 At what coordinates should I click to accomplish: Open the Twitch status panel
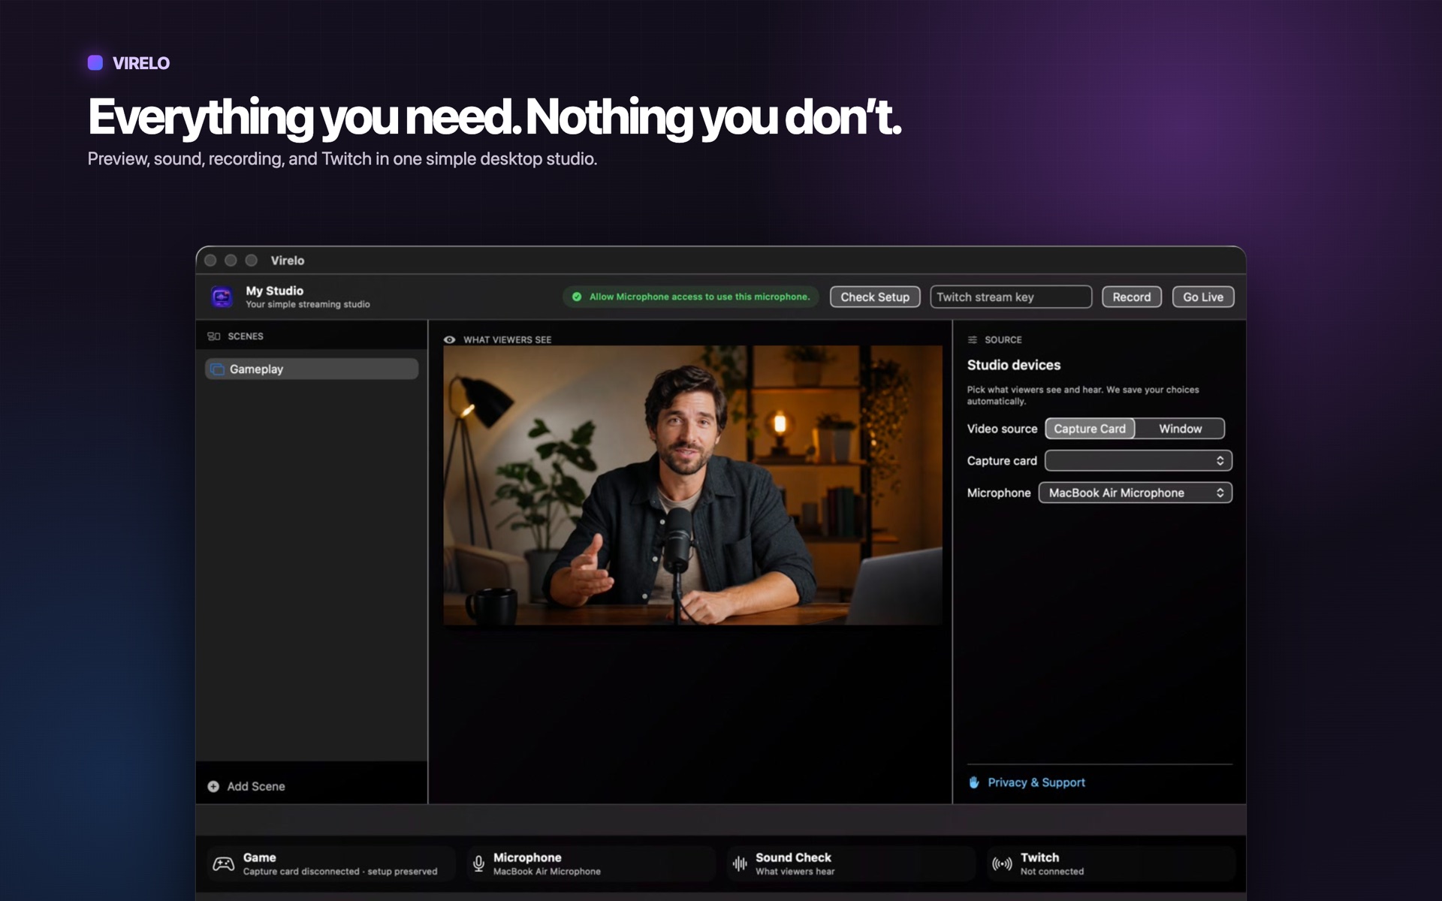click(1111, 863)
